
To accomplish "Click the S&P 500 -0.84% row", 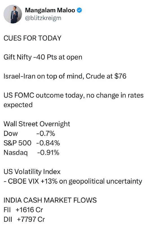I will coord(32,143).
